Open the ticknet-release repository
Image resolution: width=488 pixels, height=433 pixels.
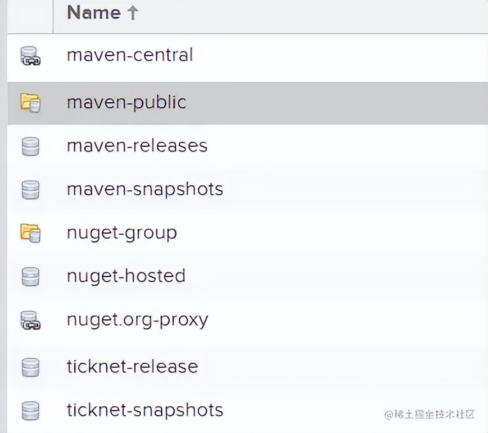click(132, 367)
